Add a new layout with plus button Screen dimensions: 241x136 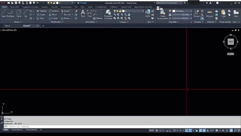pyautogui.click(x=41, y=130)
